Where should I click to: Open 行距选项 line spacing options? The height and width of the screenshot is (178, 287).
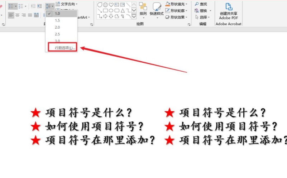(65, 48)
